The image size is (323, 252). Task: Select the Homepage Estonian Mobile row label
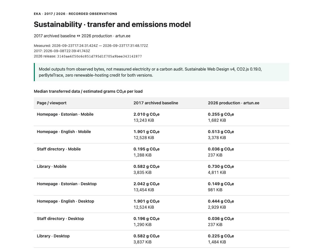[x=65, y=114]
